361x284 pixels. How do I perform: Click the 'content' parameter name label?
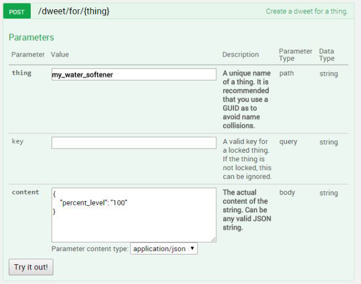[x=25, y=193]
